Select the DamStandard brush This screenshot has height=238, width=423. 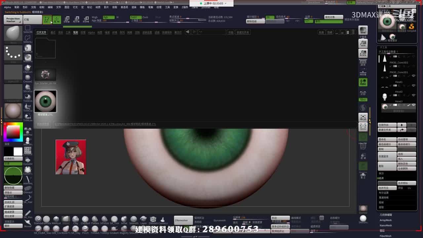tap(47, 220)
